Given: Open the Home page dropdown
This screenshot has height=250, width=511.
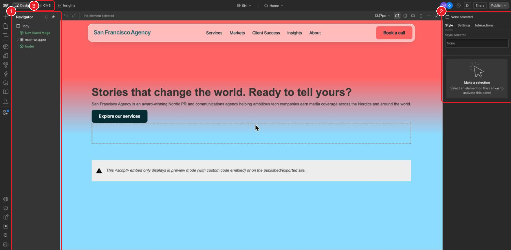Looking at the screenshot, I should point(274,6).
